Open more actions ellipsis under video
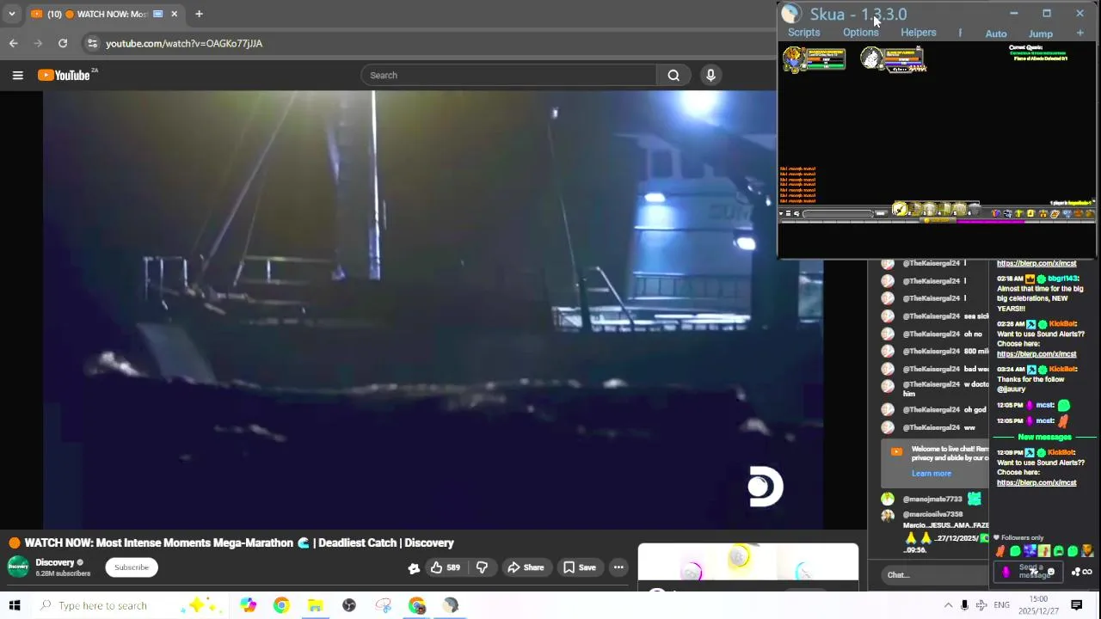The height and width of the screenshot is (619, 1101). pyautogui.click(x=618, y=567)
